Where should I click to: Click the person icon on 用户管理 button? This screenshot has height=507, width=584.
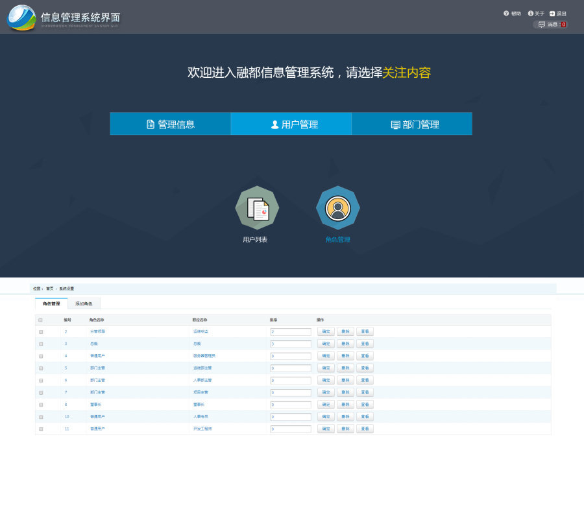(276, 123)
